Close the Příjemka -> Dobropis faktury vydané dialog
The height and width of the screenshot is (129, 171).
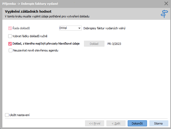166,4
